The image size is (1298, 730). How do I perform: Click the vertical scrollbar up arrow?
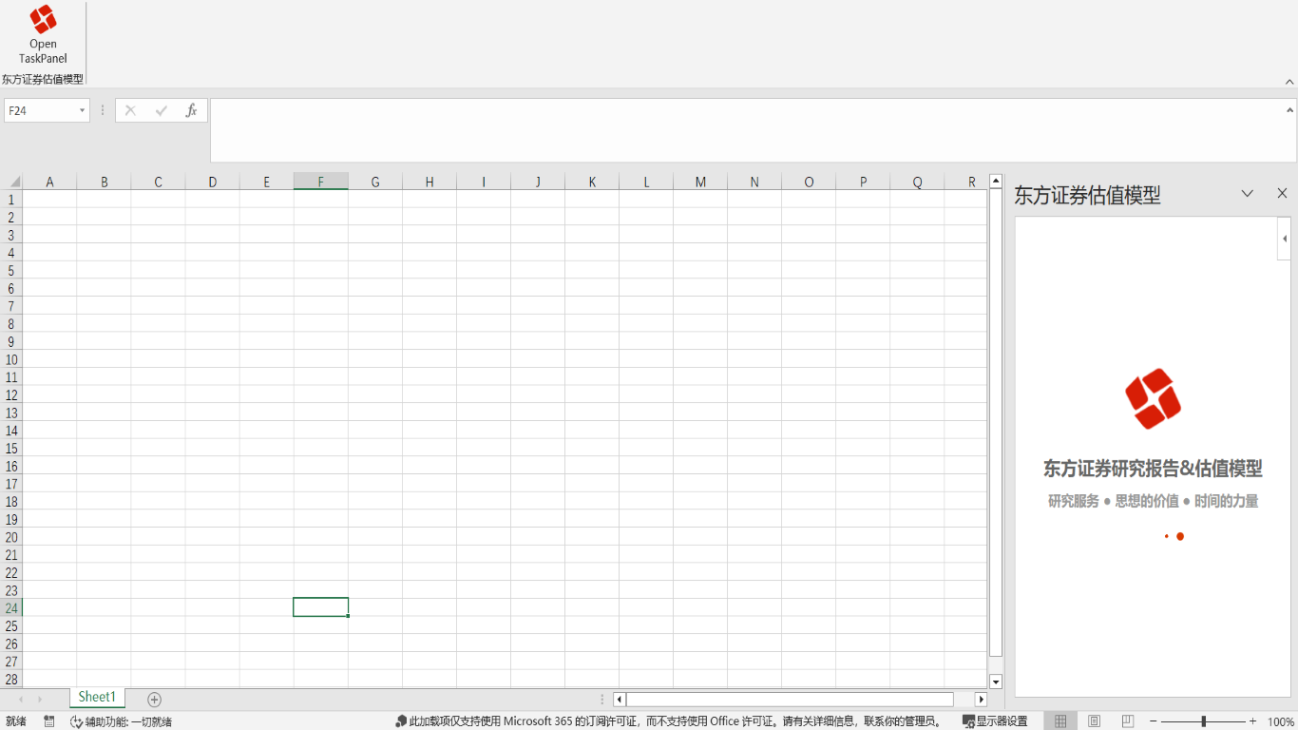[996, 181]
